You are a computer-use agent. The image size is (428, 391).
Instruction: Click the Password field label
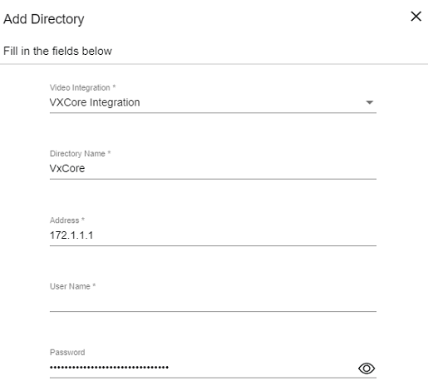(67, 352)
